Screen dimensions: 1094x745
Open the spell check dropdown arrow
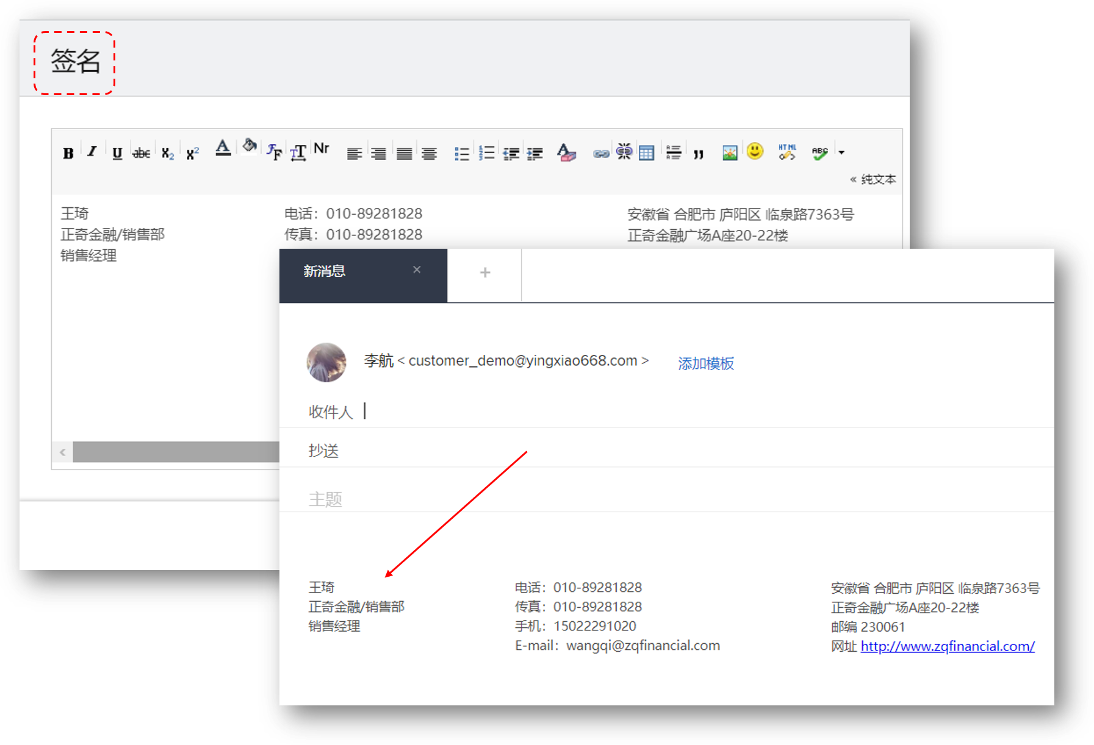pyautogui.click(x=841, y=152)
